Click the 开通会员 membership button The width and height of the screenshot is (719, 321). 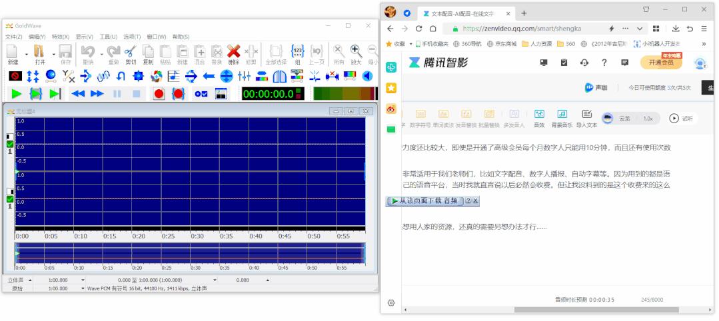coord(661,63)
